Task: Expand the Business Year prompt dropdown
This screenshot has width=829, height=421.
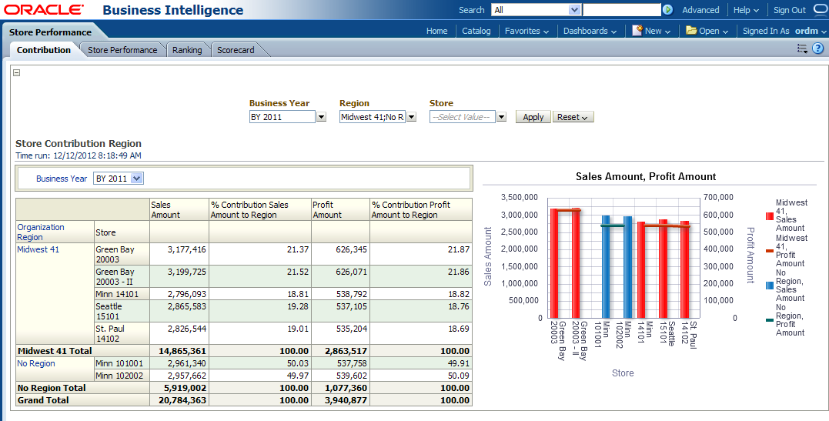Action: click(x=321, y=117)
